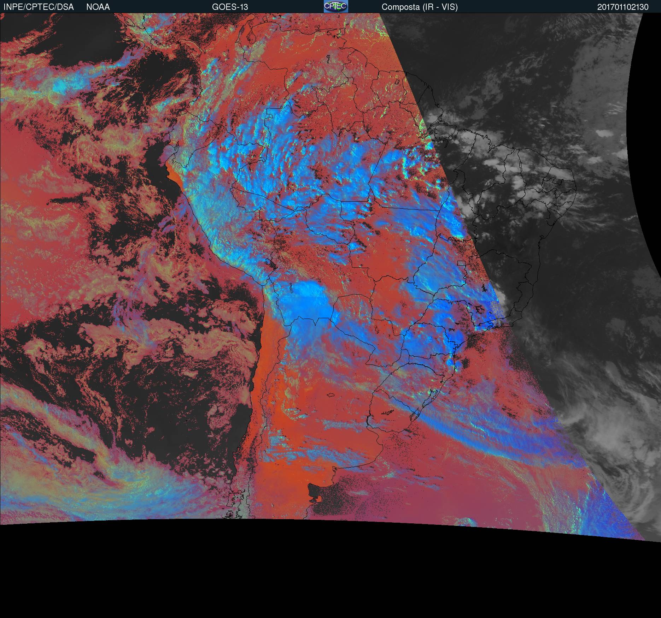
Task: Click the Composta (IR - VIS) title
Action: tap(420, 7)
